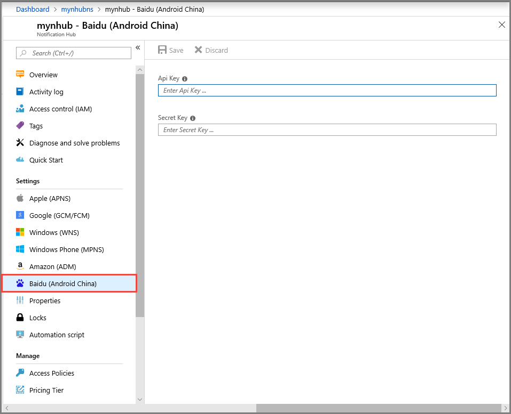511x414 pixels.
Task: Click the Overview icon in sidebar
Action: 20,75
